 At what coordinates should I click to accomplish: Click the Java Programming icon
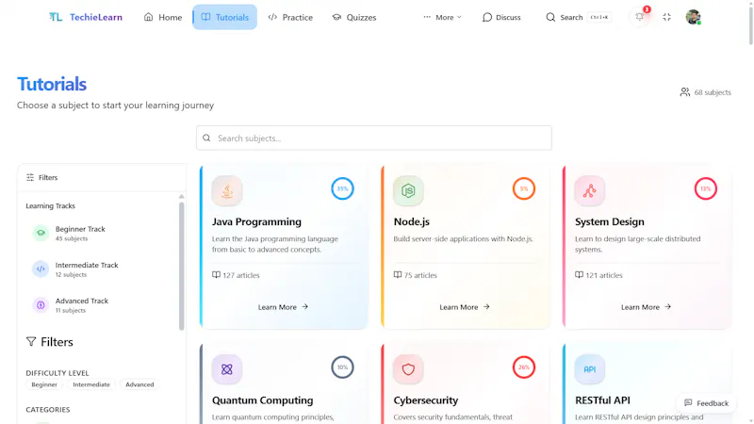[x=227, y=191]
